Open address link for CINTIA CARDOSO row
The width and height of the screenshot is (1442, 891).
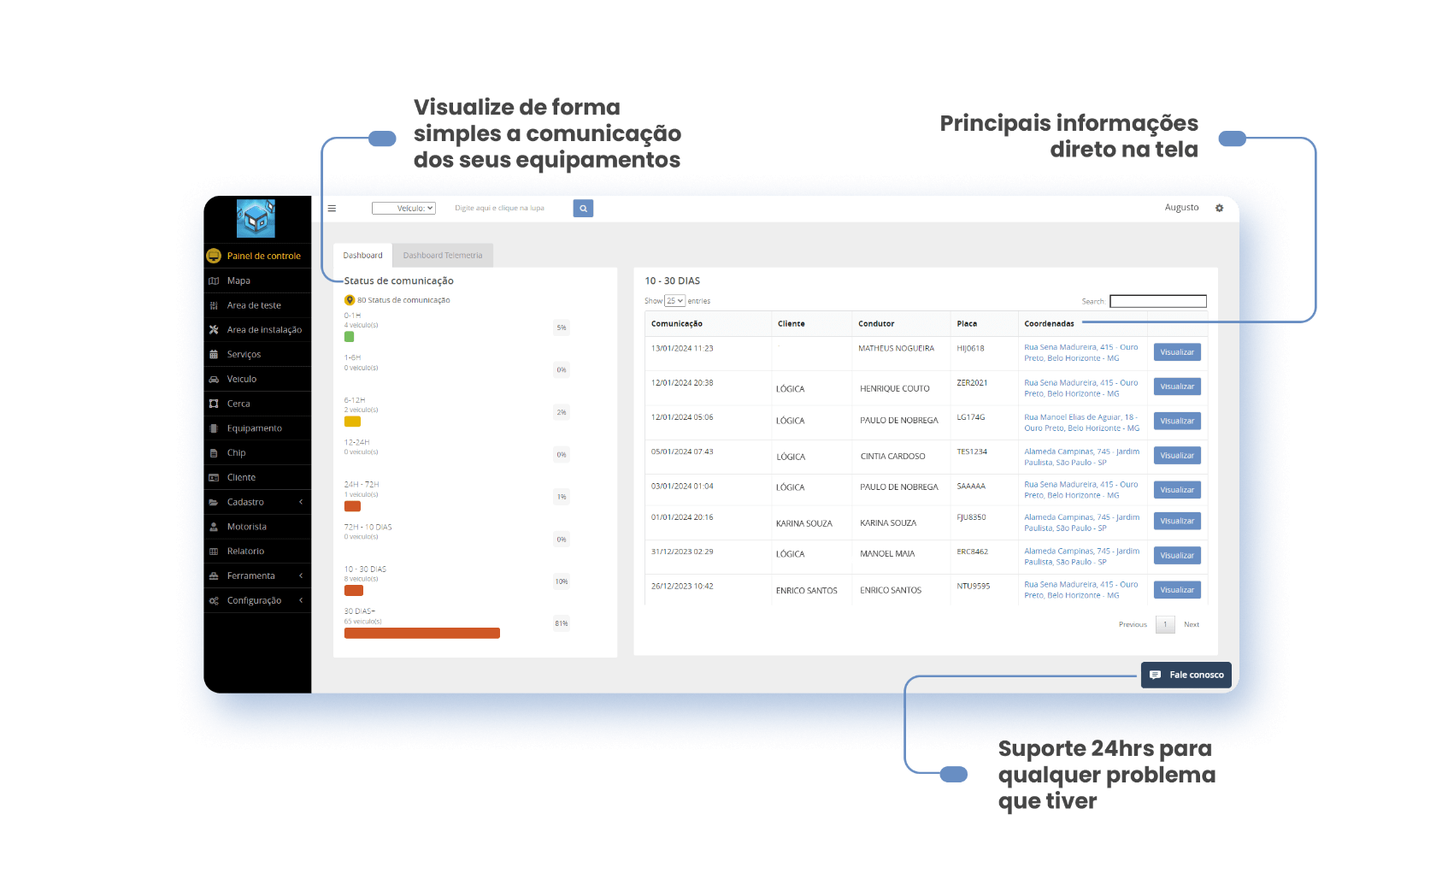tap(1081, 457)
